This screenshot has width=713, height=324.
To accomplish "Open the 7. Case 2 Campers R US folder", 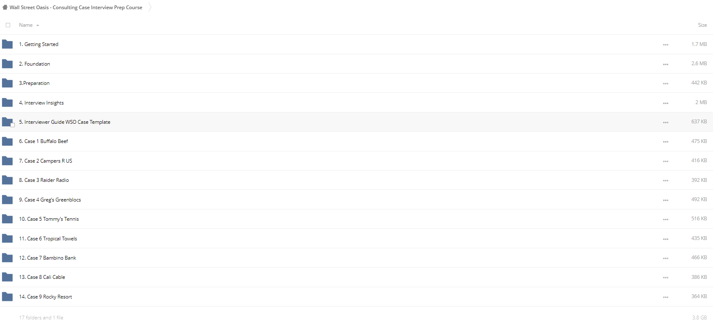I will click(x=46, y=161).
